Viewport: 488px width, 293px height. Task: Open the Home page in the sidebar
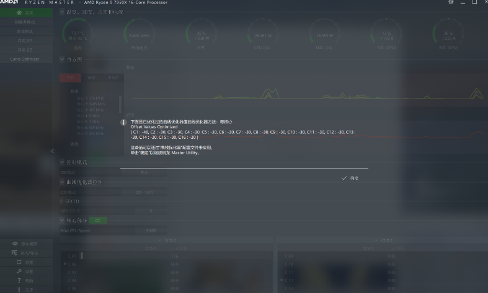[x=26, y=13]
